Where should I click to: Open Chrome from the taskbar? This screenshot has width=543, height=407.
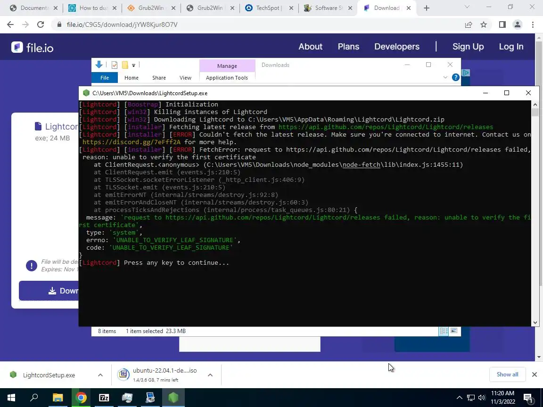(x=81, y=398)
